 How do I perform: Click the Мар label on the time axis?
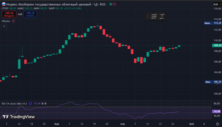[57, 124]
